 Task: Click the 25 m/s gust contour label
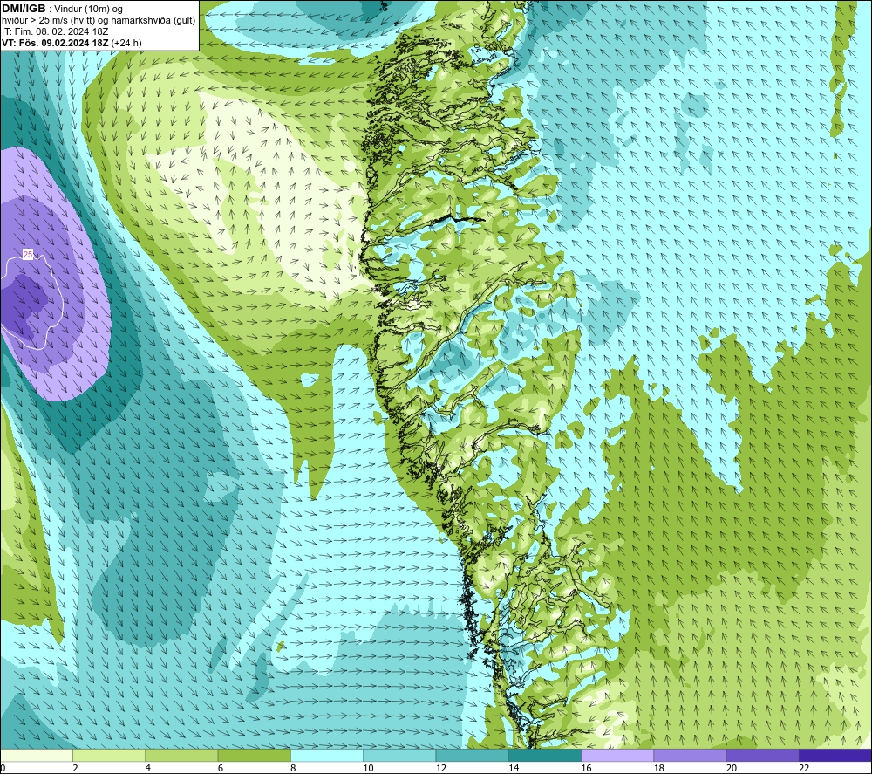(28, 254)
